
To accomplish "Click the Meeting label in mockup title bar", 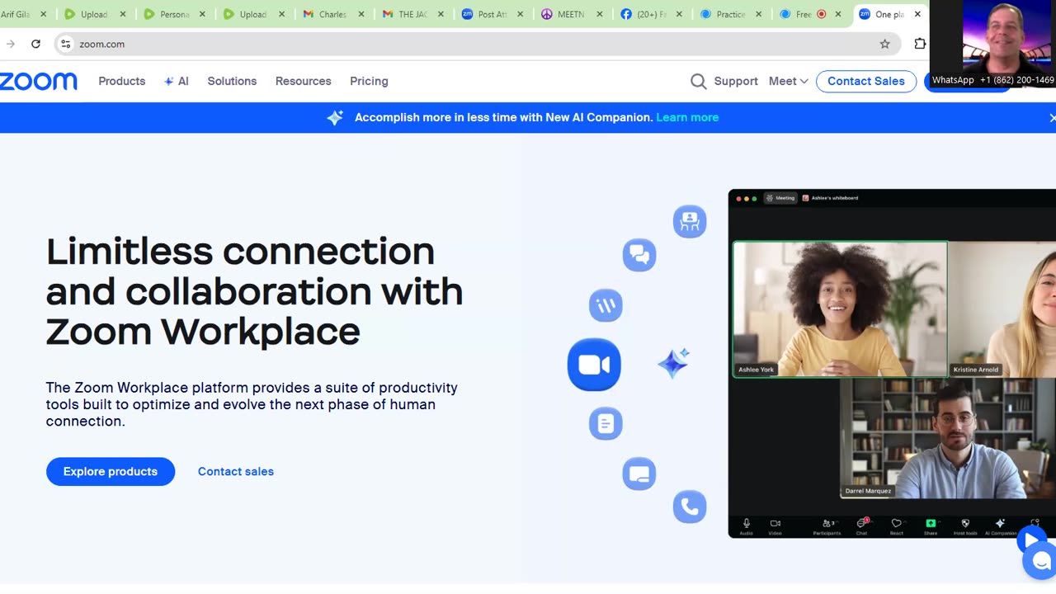I will pos(780,198).
